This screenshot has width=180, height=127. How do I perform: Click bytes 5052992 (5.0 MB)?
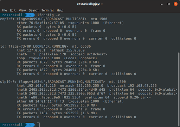pos(74,105)
